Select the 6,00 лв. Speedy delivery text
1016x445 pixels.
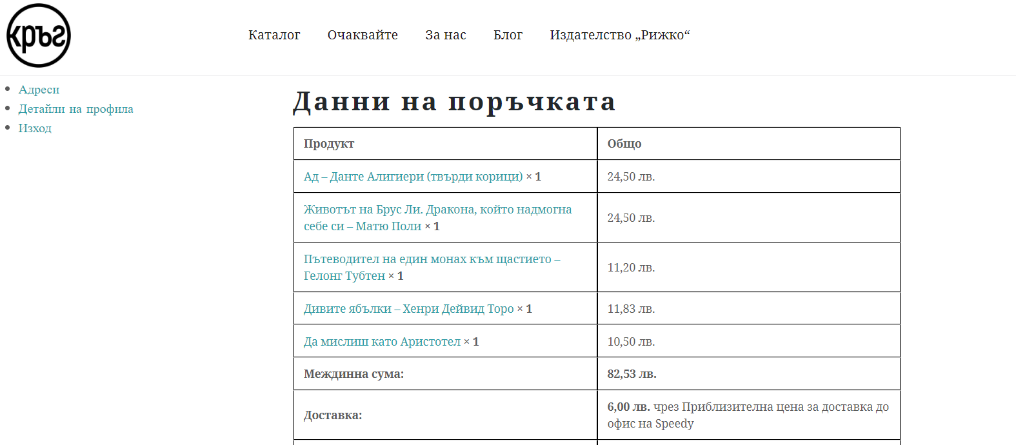(x=748, y=415)
